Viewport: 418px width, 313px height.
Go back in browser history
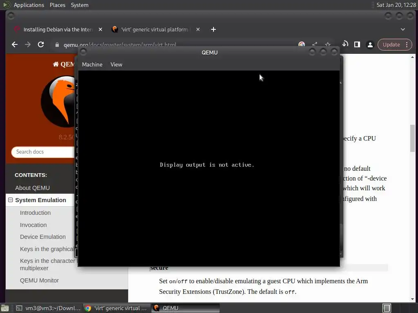pyautogui.click(x=15, y=44)
